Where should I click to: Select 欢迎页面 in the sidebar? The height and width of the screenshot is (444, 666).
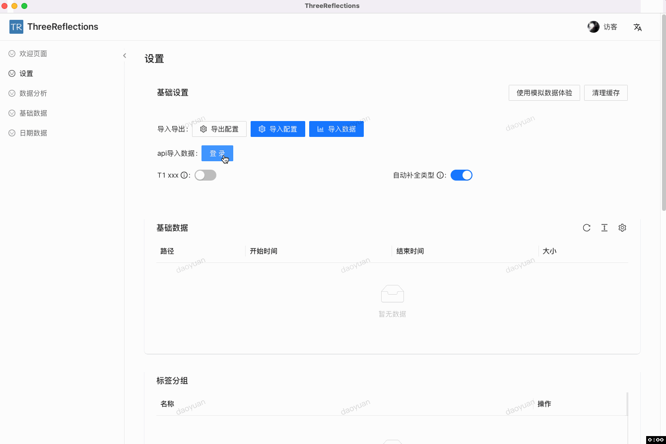33,54
